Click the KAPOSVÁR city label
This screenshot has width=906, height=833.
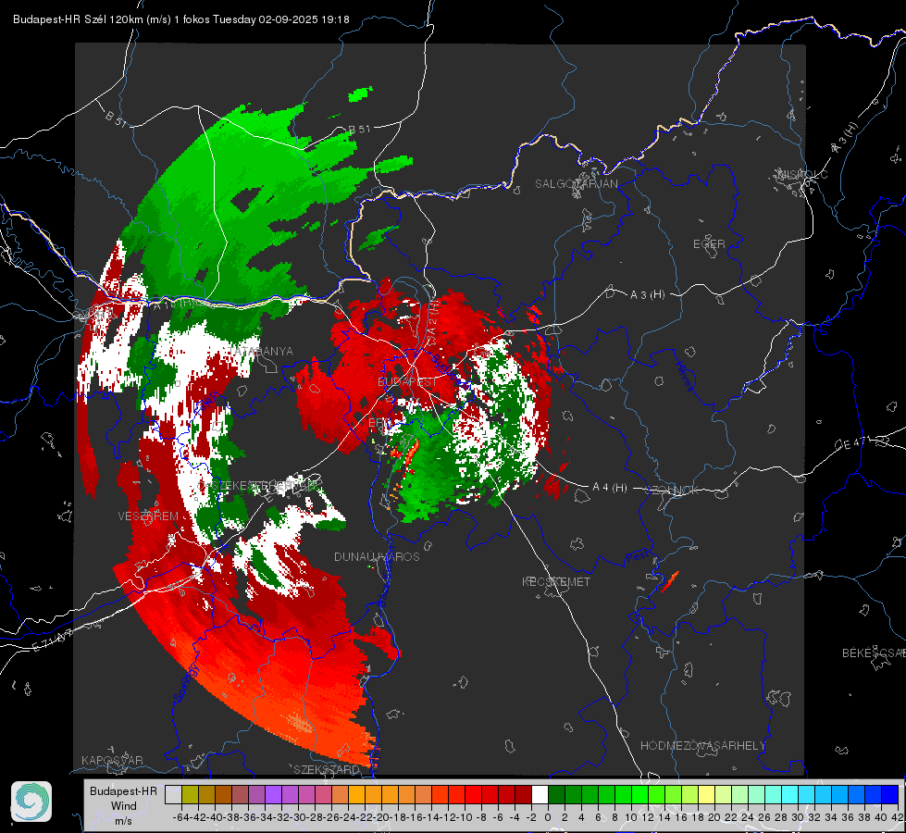[112, 760]
